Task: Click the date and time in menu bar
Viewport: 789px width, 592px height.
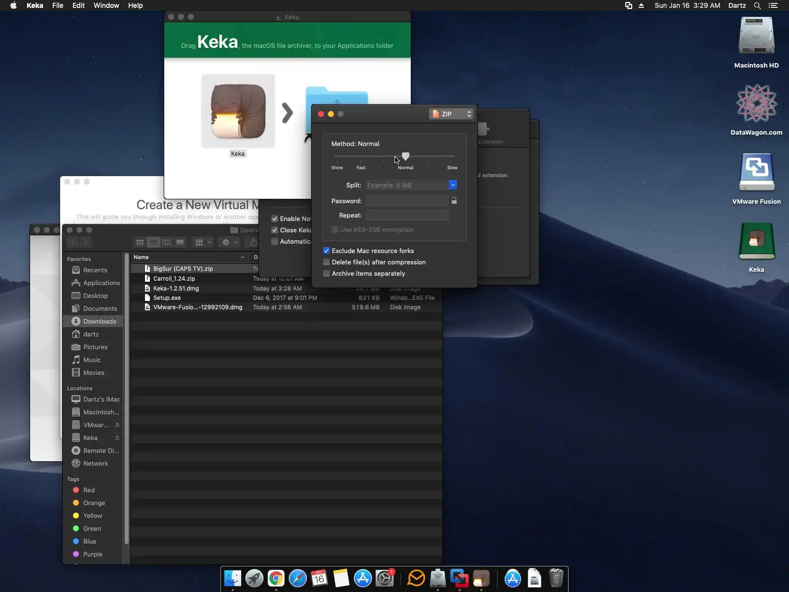Action: [687, 5]
